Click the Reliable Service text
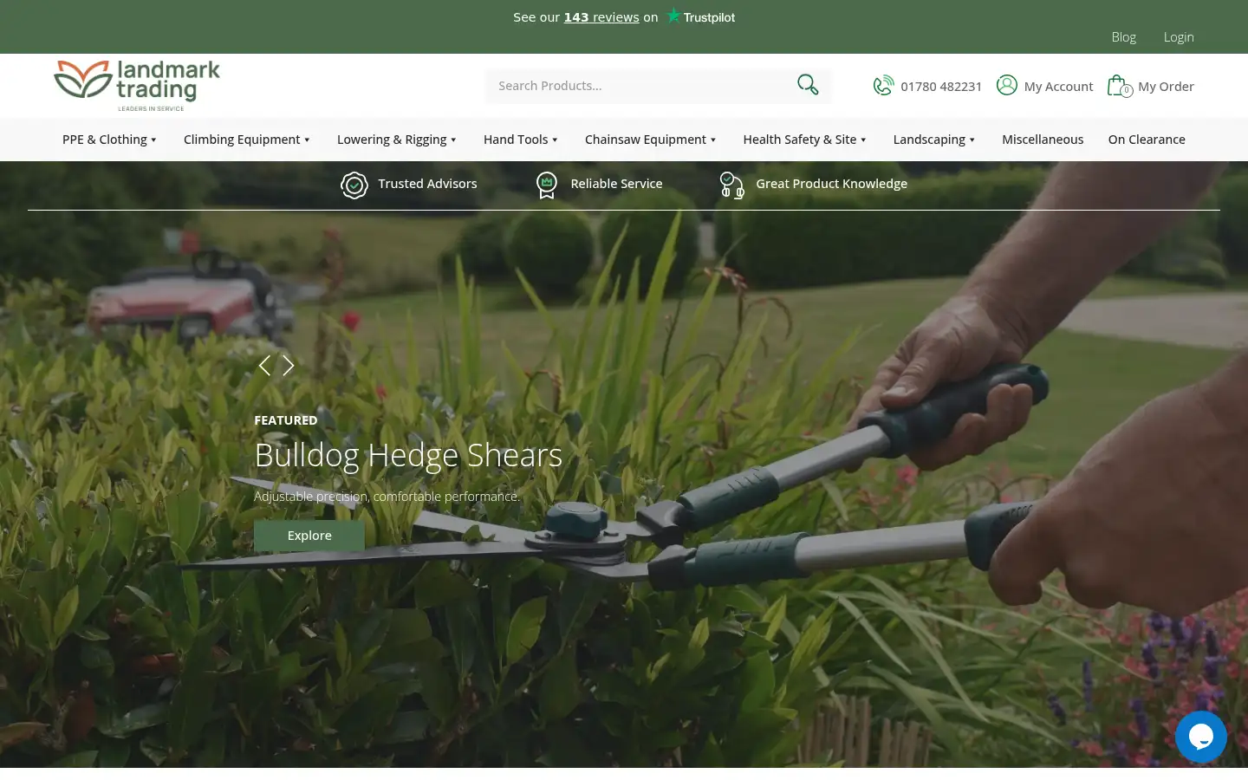 (x=616, y=184)
